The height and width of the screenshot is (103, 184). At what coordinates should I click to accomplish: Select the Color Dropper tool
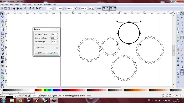click(x=2, y=82)
